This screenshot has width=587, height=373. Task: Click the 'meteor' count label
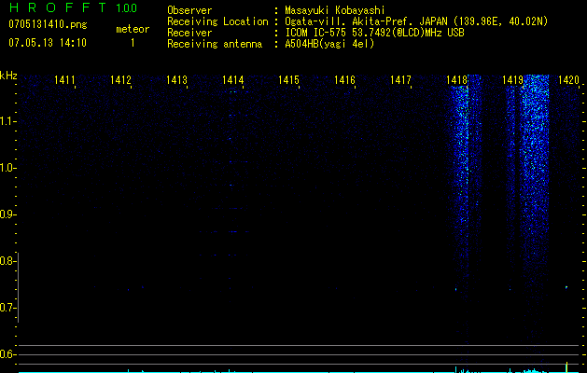tap(133, 29)
